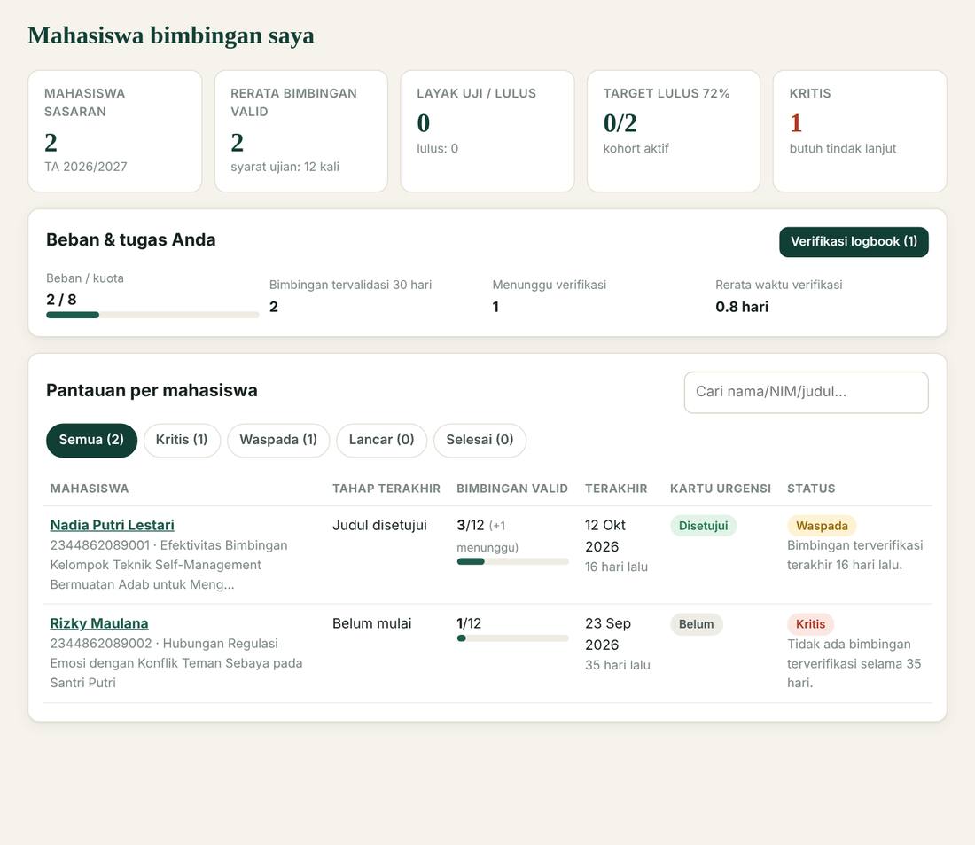Click the Kritis status badge in Rizky's row
The width and height of the screenshot is (975, 845).
(810, 624)
